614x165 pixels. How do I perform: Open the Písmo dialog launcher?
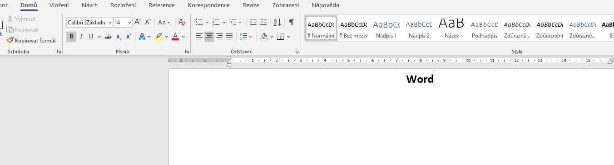[187, 52]
